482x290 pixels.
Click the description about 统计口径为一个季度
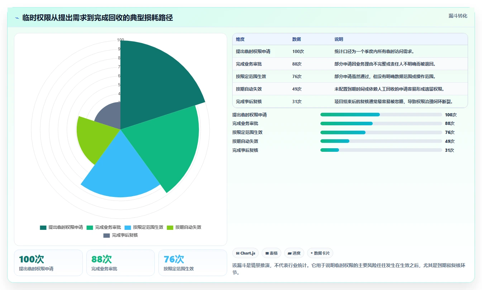(x=374, y=52)
